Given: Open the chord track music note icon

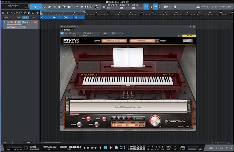Looking at the screenshot, I should point(29,13).
